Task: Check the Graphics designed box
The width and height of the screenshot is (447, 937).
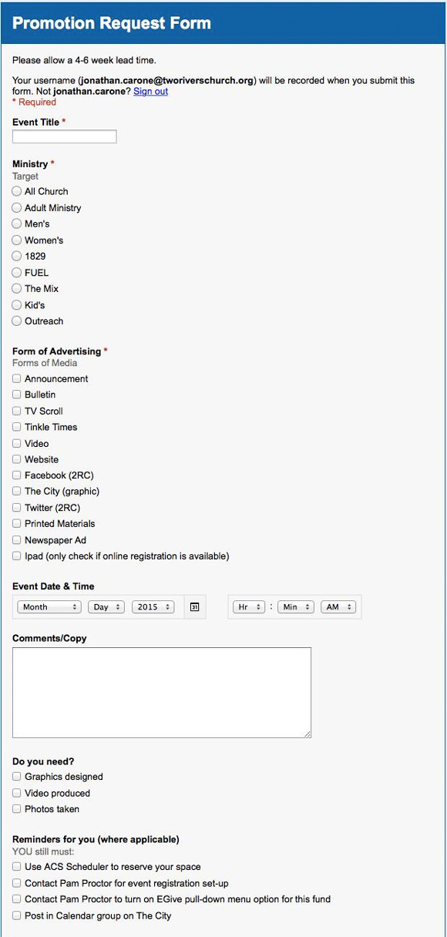Action: pos(17,777)
